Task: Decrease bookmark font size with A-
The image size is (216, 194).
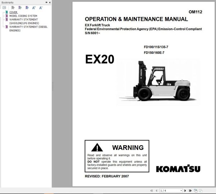Action: pyautogui.click(x=41, y=8)
